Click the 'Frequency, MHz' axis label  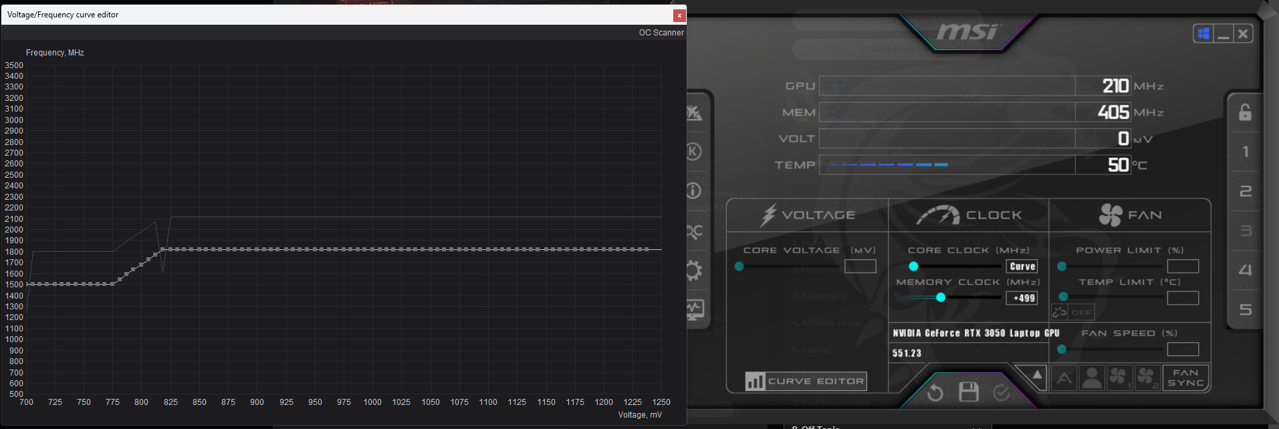tap(55, 53)
